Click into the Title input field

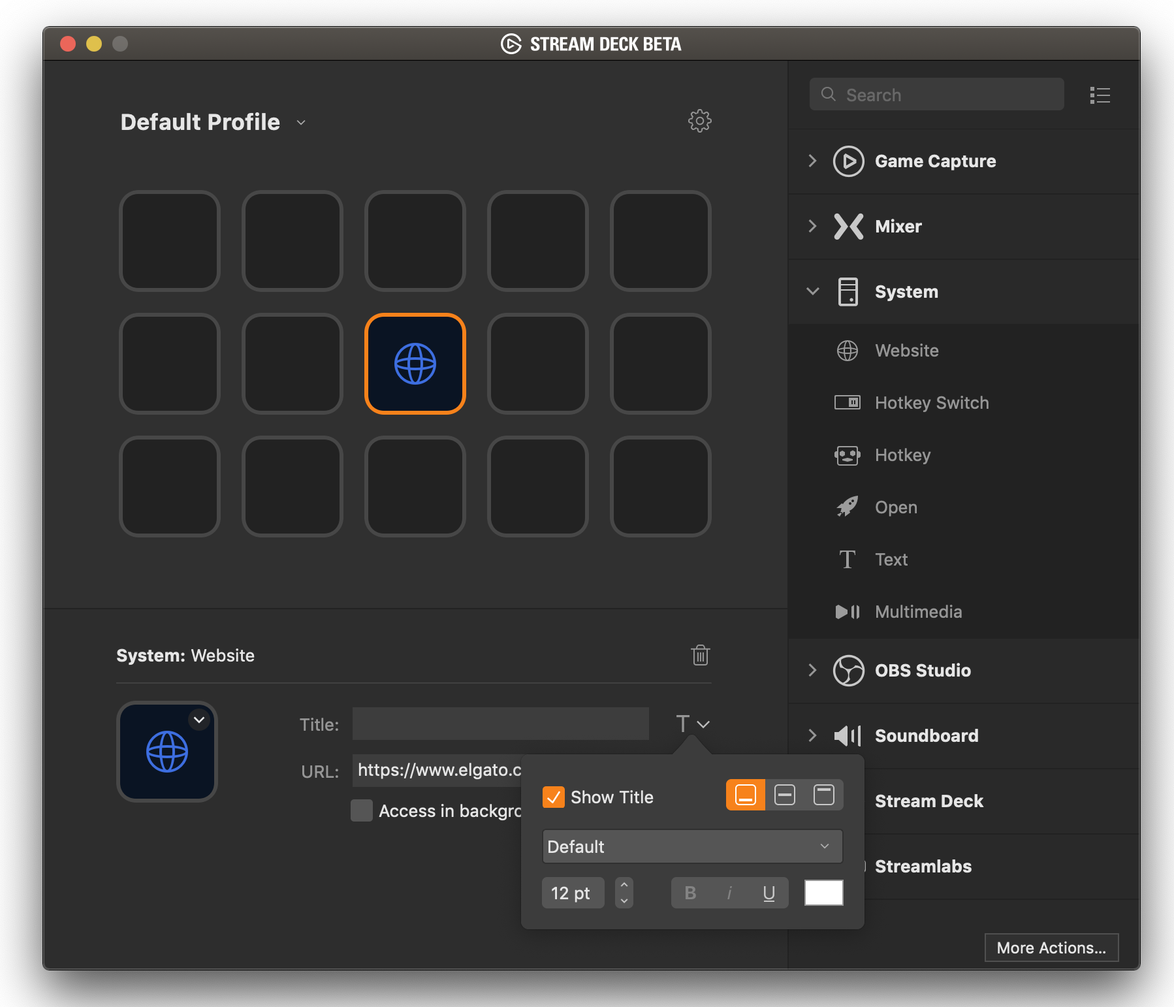click(500, 724)
